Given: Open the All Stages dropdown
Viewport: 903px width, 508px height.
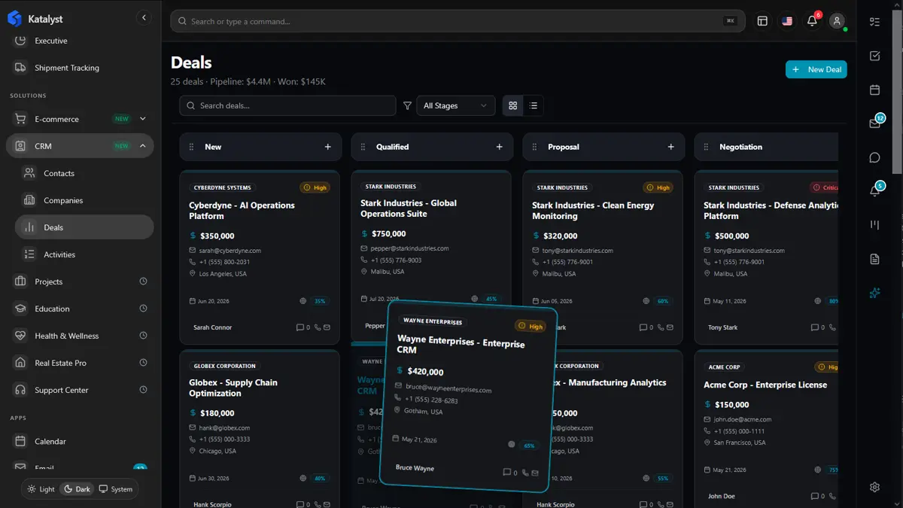Looking at the screenshot, I should click(x=456, y=105).
